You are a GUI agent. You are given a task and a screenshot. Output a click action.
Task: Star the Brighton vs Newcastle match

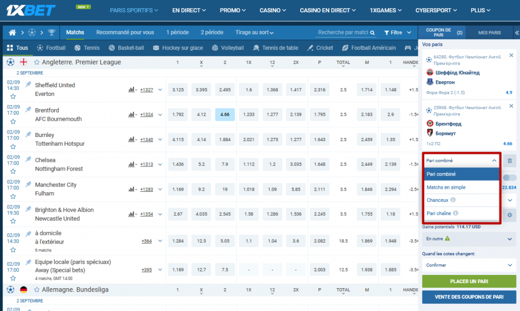[x=13, y=221]
